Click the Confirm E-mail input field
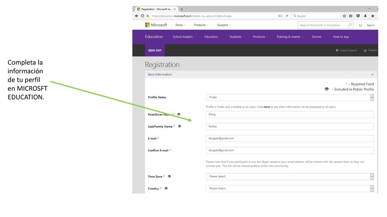387x217 pixels. point(290,150)
